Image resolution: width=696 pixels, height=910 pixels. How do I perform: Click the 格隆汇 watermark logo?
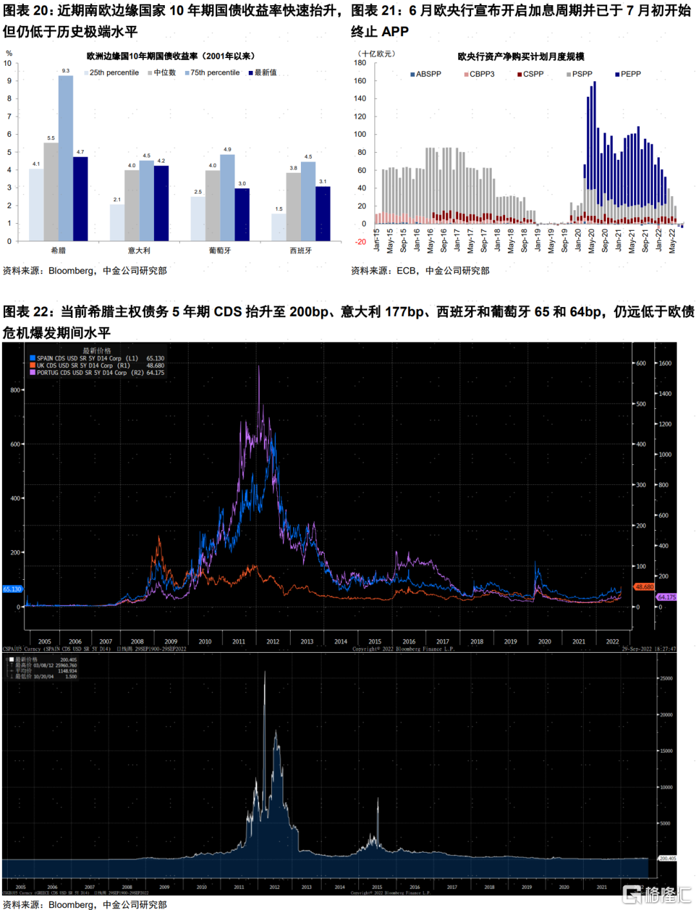point(657,895)
